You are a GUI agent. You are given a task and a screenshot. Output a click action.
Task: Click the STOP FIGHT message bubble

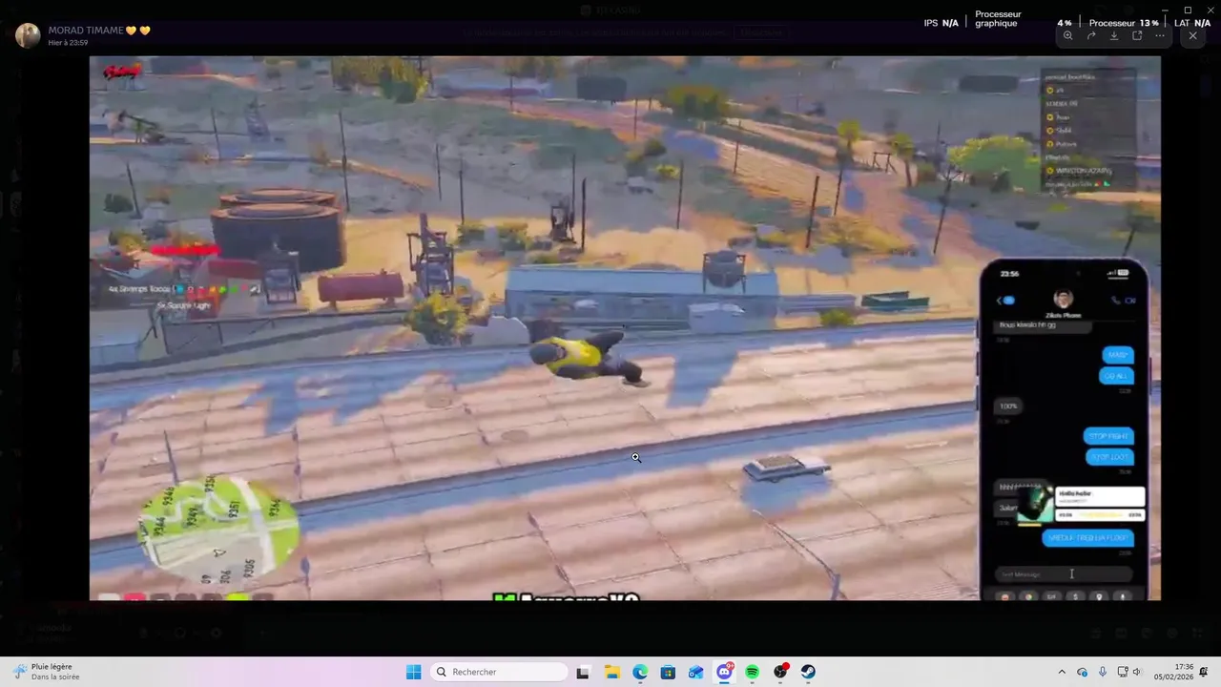(1108, 436)
